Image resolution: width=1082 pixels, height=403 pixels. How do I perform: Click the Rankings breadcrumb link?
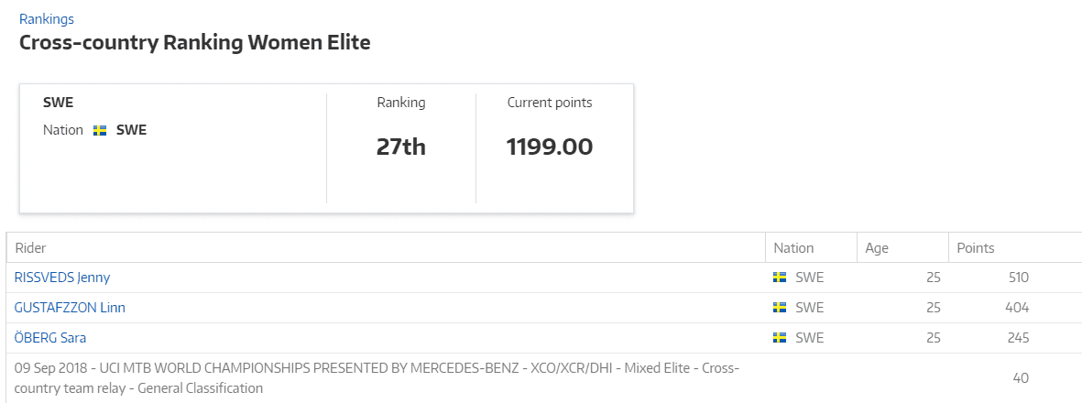tap(47, 18)
